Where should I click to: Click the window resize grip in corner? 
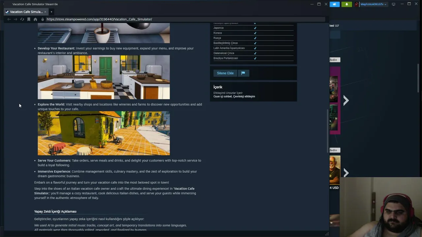tap(327, 234)
